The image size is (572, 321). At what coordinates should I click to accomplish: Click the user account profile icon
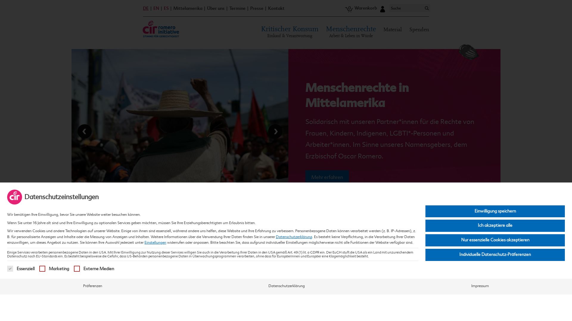coord(383,9)
